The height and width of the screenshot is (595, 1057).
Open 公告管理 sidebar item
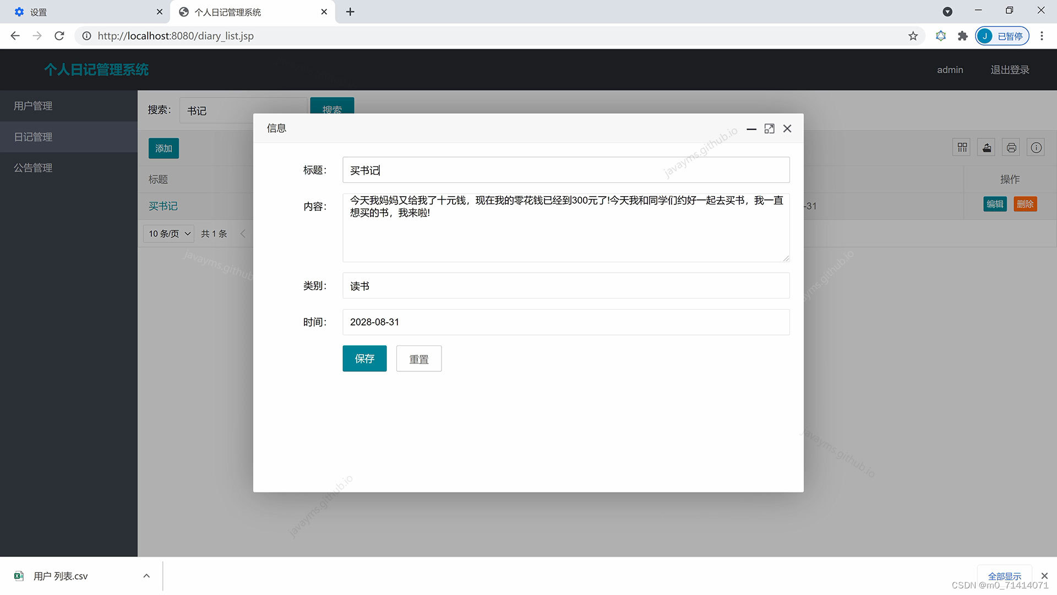point(33,167)
